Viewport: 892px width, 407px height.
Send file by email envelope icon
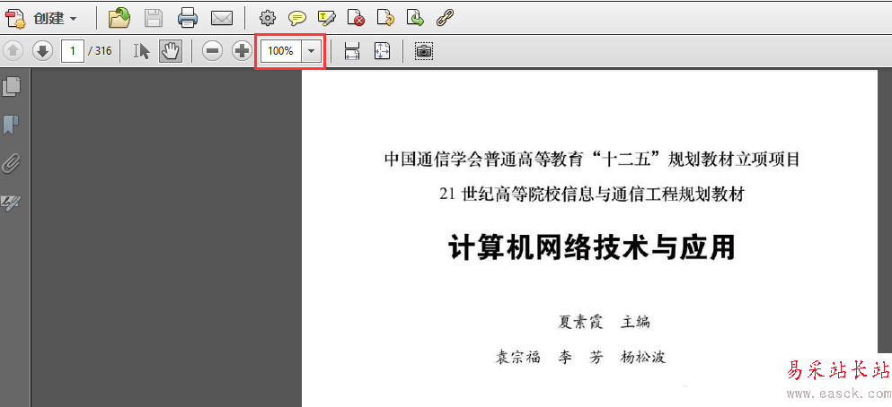(x=222, y=19)
